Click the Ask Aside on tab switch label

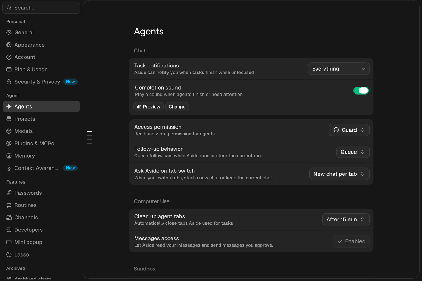[x=164, y=171]
